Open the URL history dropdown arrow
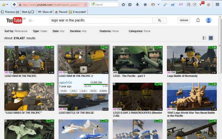This screenshot has width=222, height=139. [82, 5]
